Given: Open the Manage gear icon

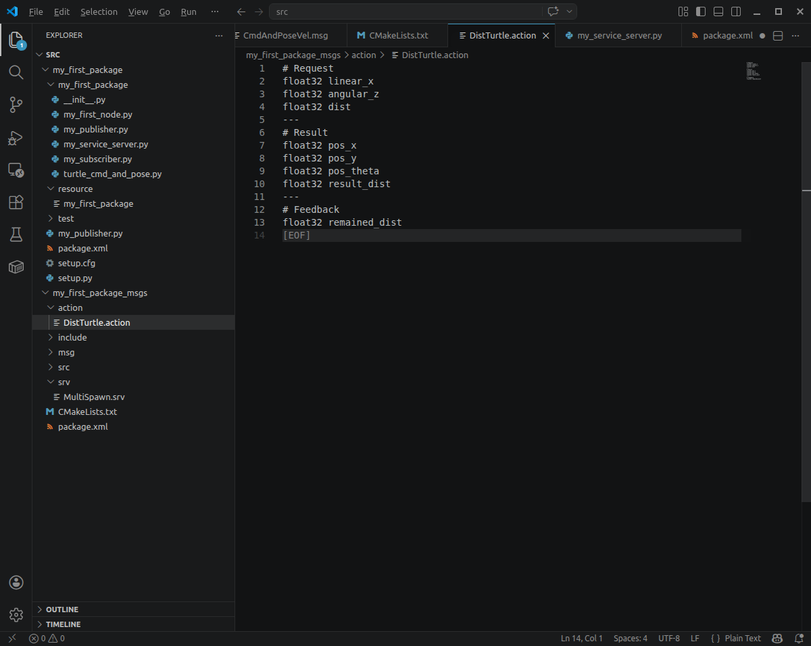Looking at the screenshot, I should tap(16, 615).
